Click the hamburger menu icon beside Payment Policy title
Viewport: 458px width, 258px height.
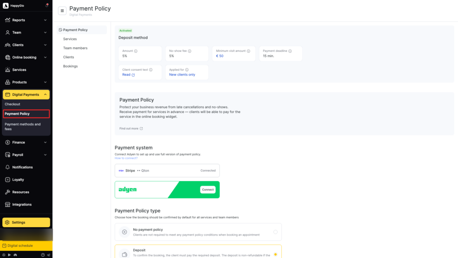click(x=62, y=11)
